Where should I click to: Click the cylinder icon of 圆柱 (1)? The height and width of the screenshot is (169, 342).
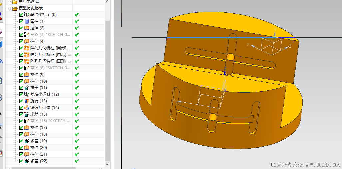coord(27,21)
